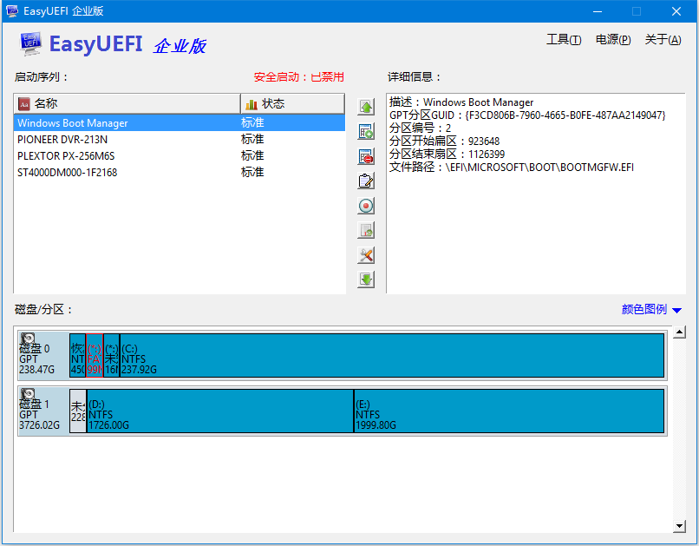This screenshot has height=546, width=699.
Task: Click the disk panel scroll up arrow
Action: click(x=679, y=332)
